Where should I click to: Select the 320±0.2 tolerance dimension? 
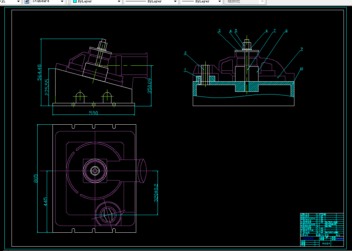click(x=156, y=193)
